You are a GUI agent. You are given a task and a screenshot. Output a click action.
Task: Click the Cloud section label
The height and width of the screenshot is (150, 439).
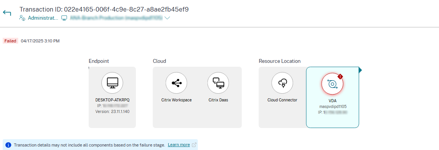[159, 61]
